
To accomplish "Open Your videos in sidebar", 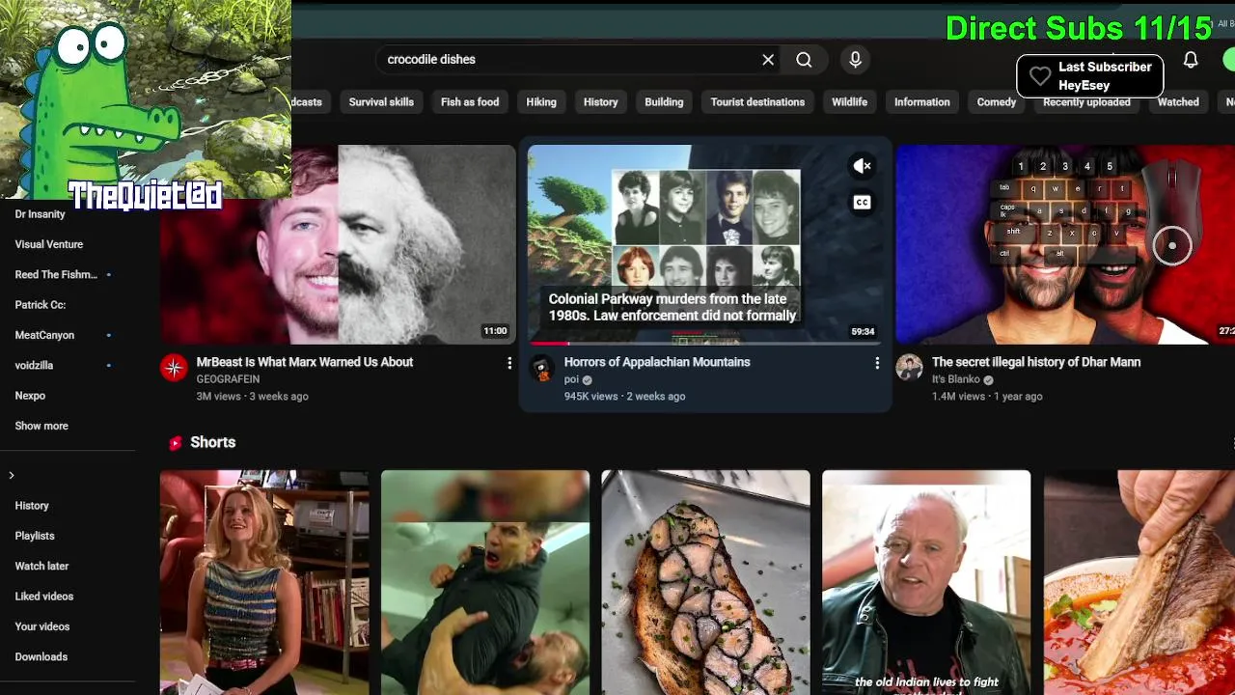I will click(x=42, y=626).
